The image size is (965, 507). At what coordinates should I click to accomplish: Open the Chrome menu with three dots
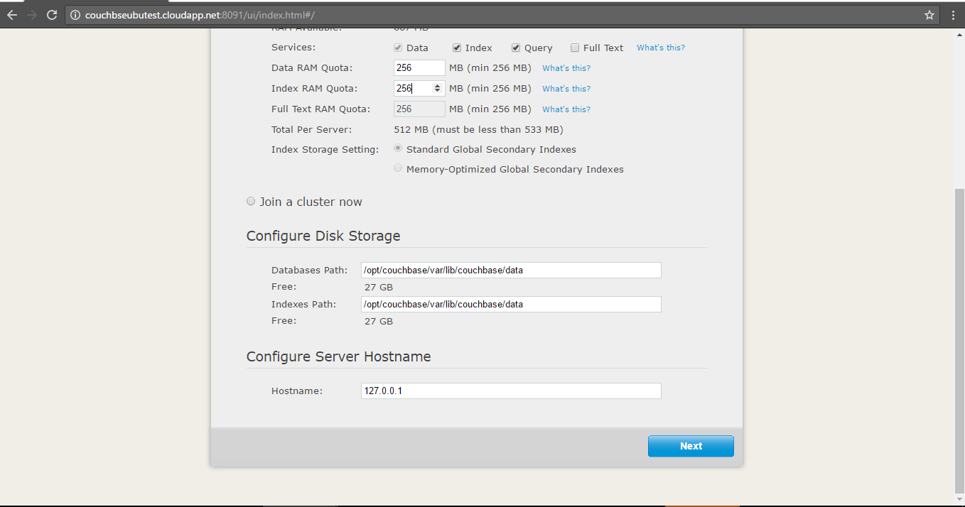click(x=953, y=13)
